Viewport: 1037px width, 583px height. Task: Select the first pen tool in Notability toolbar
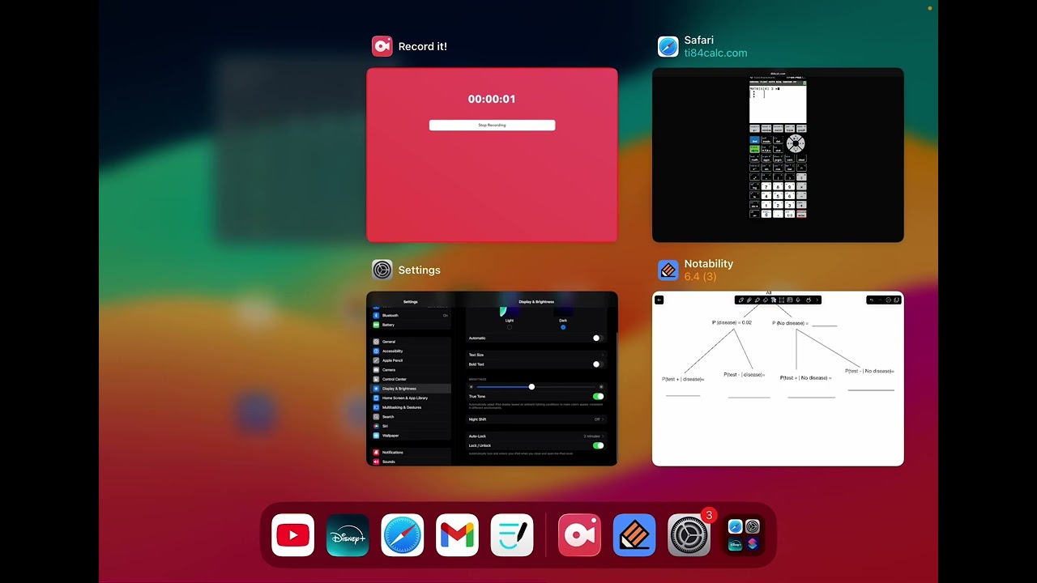point(741,300)
